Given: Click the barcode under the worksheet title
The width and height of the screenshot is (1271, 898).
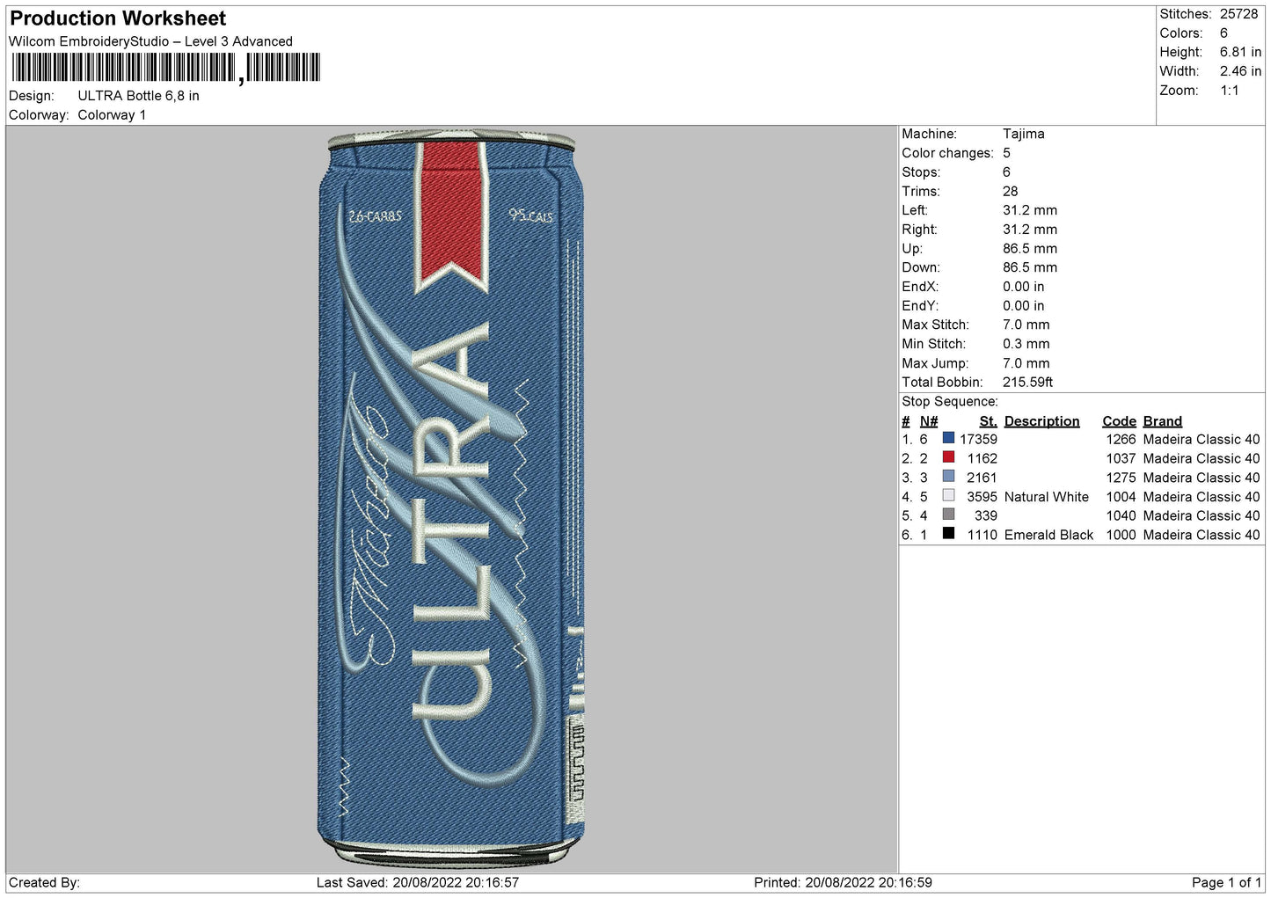Looking at the screenshot, I should (x=166, y=68).
